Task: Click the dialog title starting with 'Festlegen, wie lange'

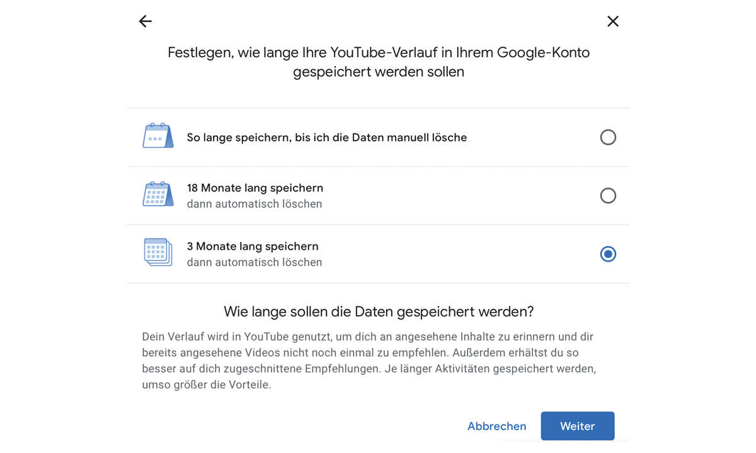Action: [x=379, y=62]
